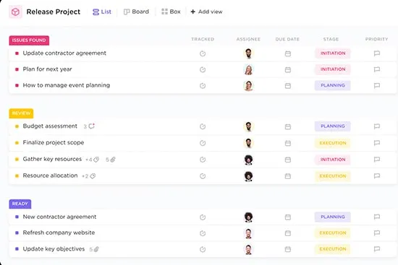The height and width of the screenshot is (265, 398).
Task: Set due date for Gather key resources
Action: (288, 160)
